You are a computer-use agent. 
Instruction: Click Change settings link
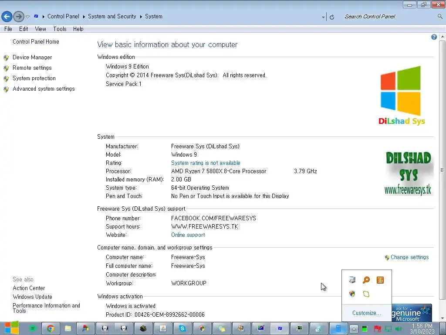click(x=409, y=257)
